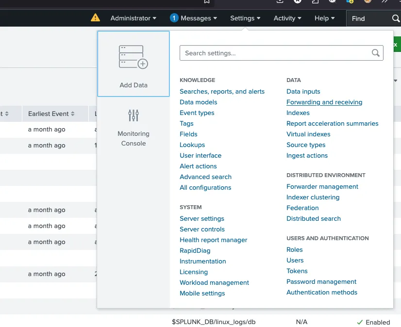Expand the Help dropdown menu

[324, 18]
